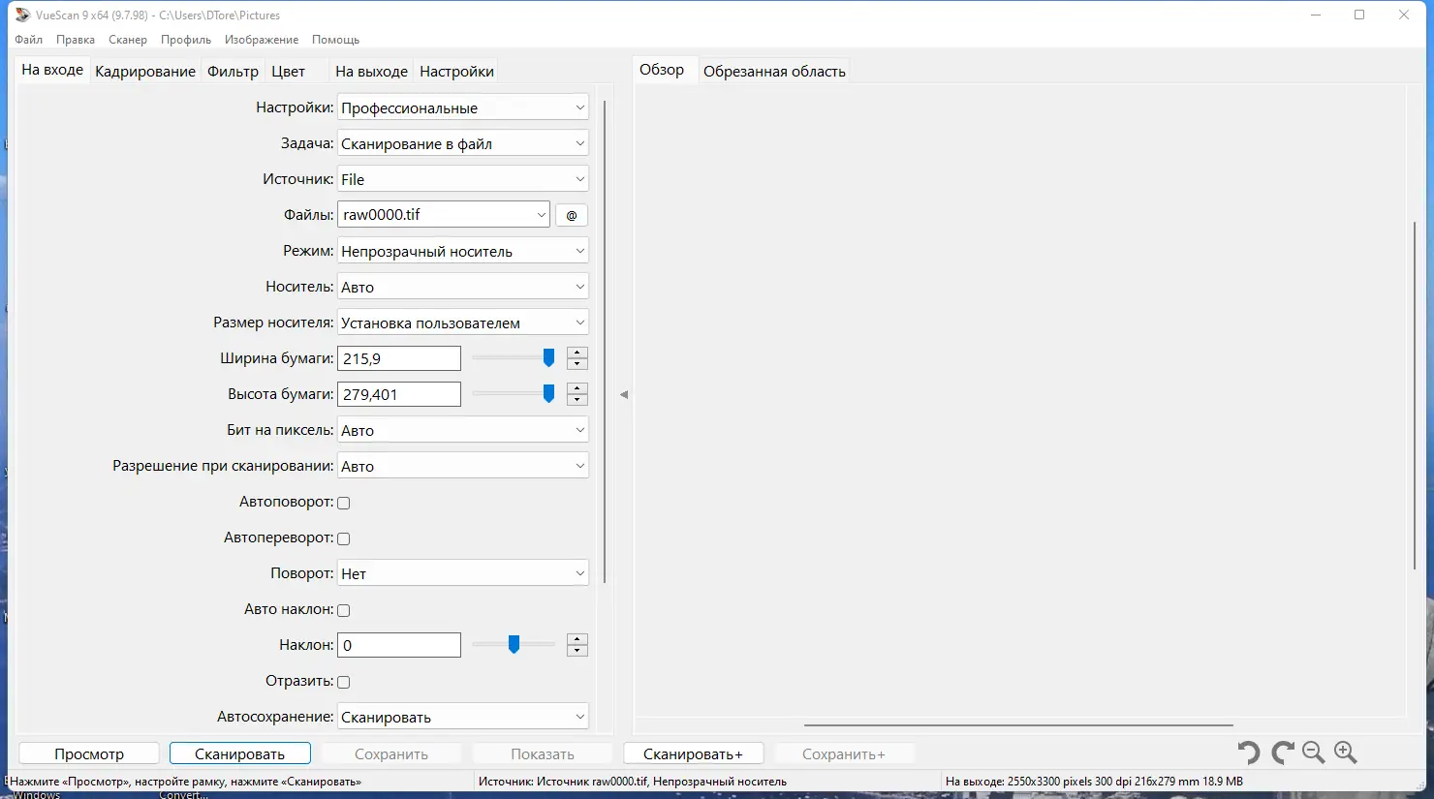
Task: Click the Ширина бумаги slider handle
Action: pyautogui.click(x=548, y=358)
